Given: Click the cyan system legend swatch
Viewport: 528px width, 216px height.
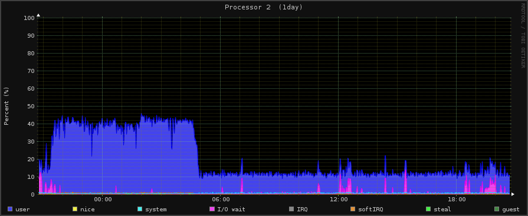Looking at the screenshot, I should click(140, 210).
